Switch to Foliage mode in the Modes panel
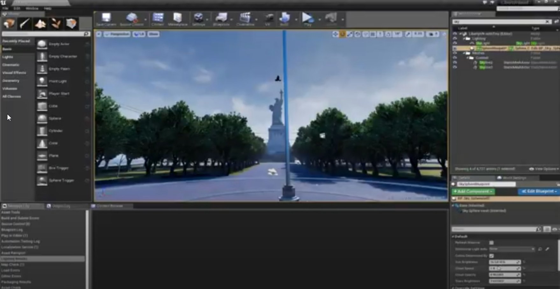 [x=56, y=24]
